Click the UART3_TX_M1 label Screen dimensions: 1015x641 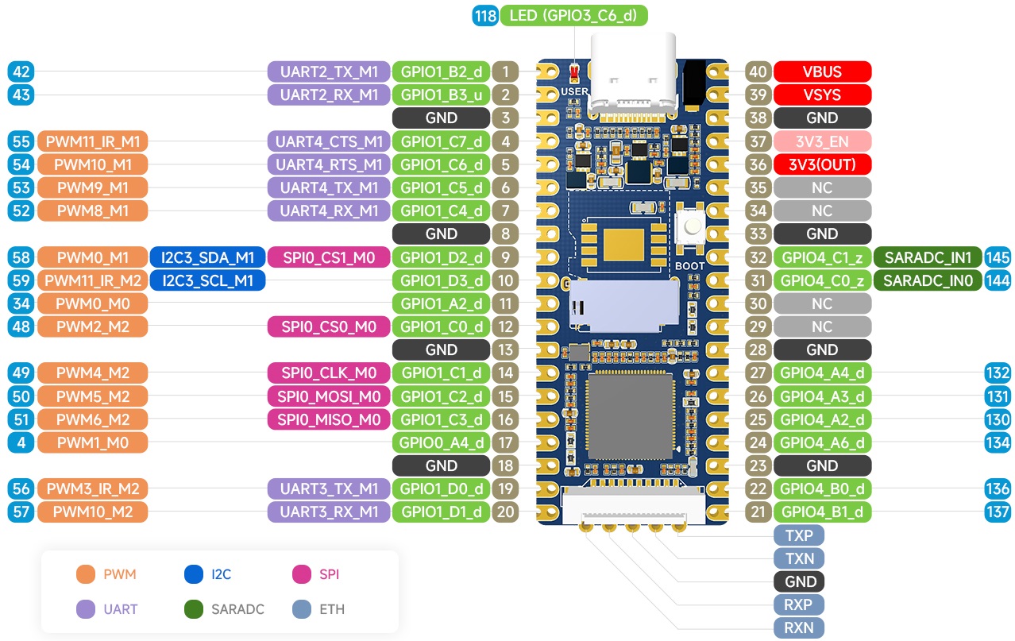(x=329, y=488)
